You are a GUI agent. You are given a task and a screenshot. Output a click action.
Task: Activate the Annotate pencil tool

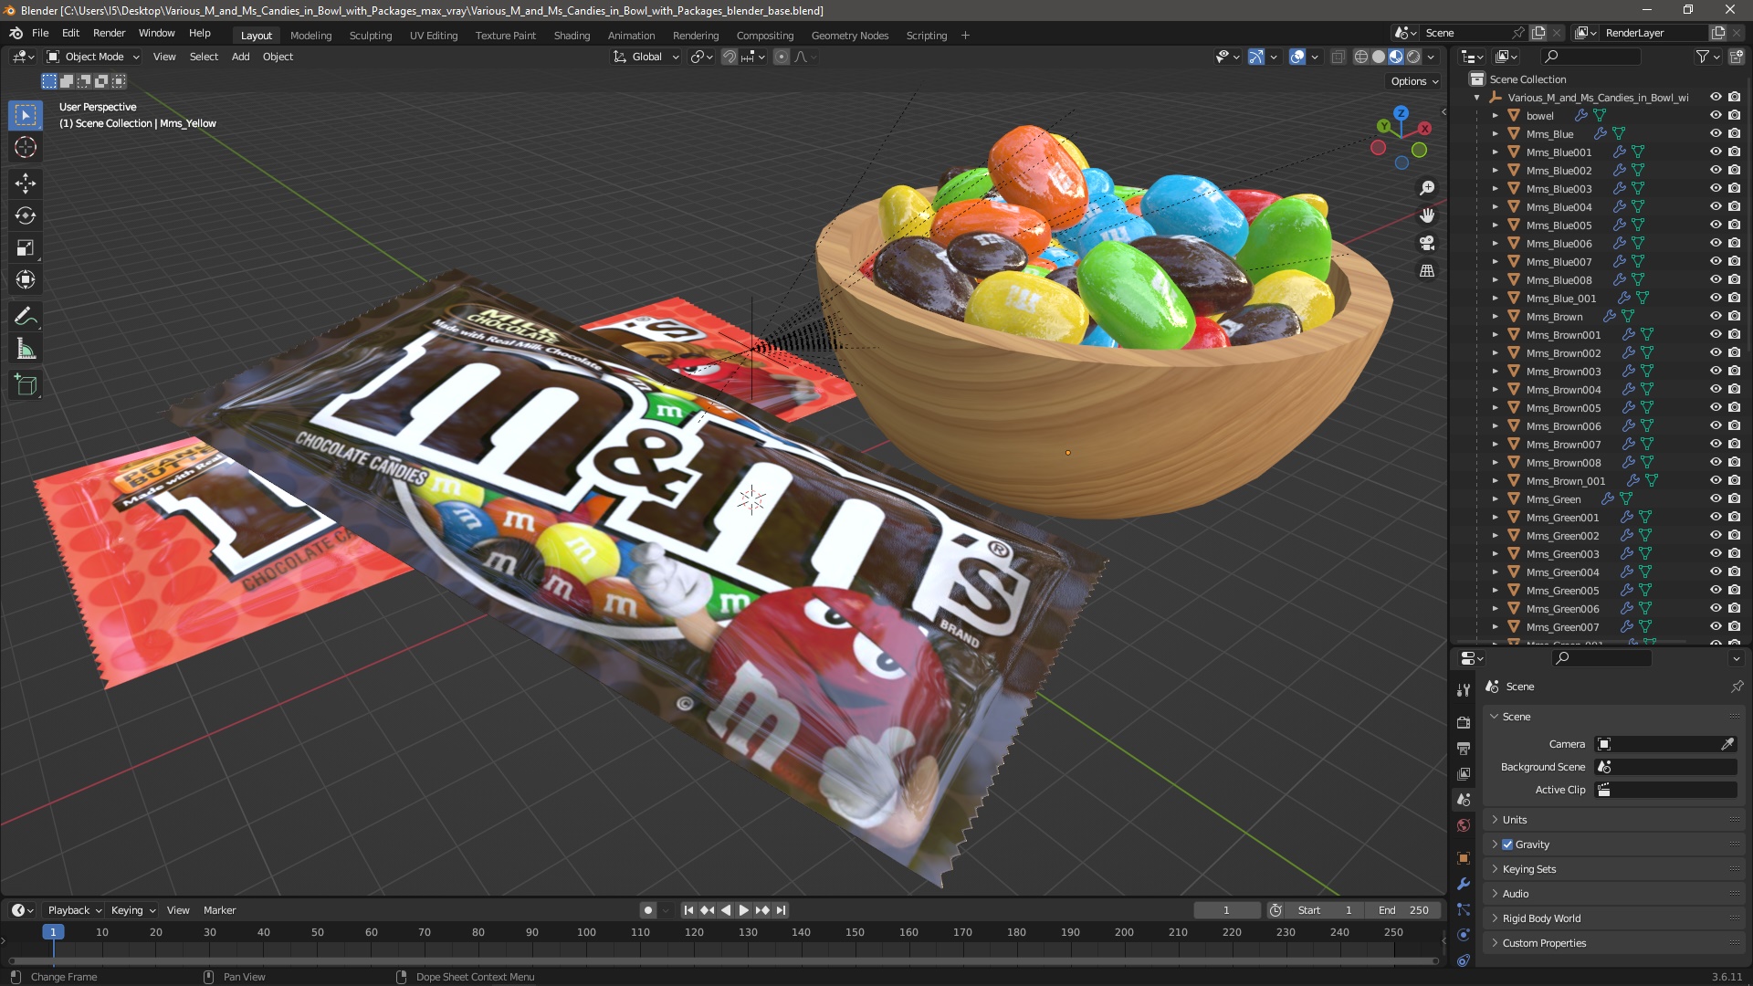pyautogui.click(x=26, y=317)
